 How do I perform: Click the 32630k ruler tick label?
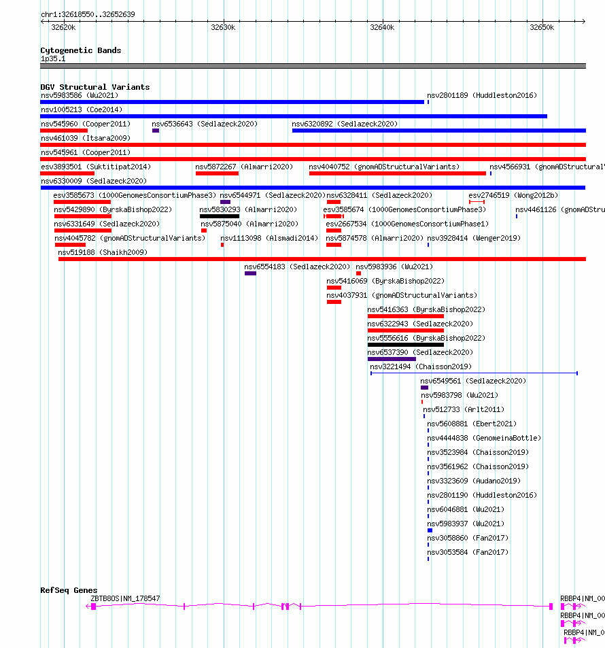[223, 27]
